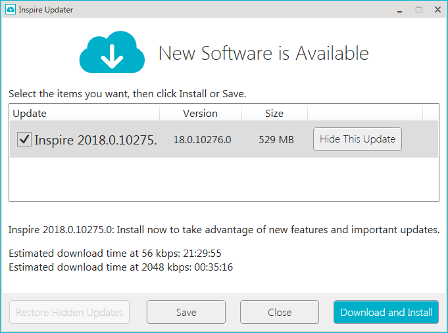This screenshot has height=333, width=448.
Task: Click the Restore Hidden Updates button
Action: (70, 312)
